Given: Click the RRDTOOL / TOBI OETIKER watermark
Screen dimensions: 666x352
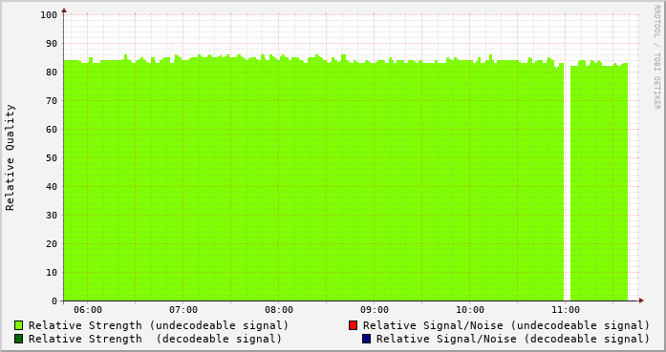Looking at the screenshot, I should [x=656, y=57].
